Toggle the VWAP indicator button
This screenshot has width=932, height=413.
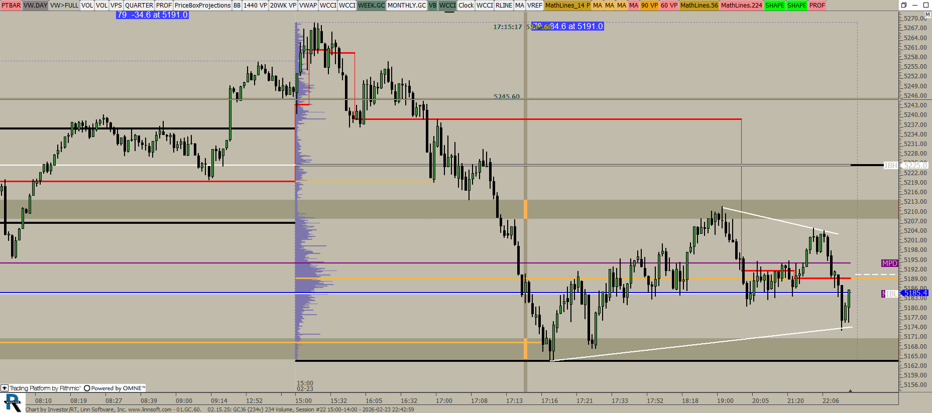point(308,5)
